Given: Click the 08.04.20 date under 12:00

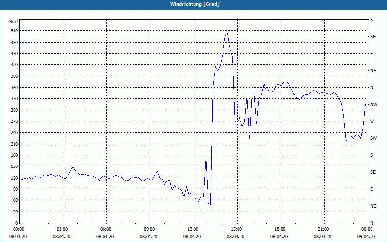Looking at the screenshot, I should (x=193, y=237).
